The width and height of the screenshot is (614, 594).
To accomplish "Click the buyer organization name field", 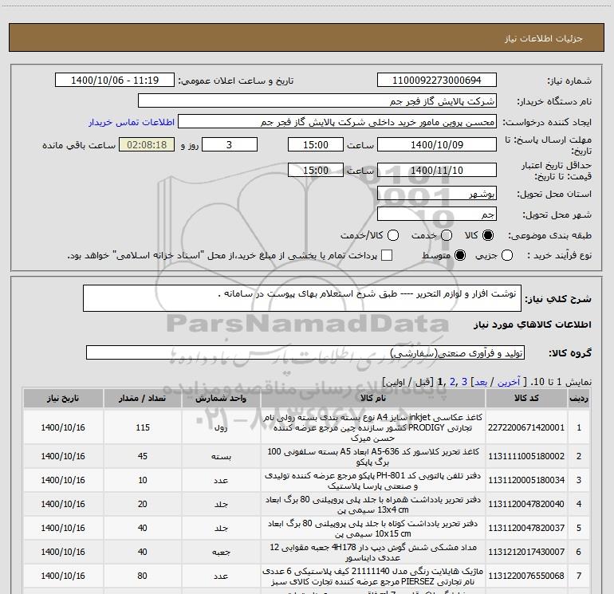I will (317, 101).
